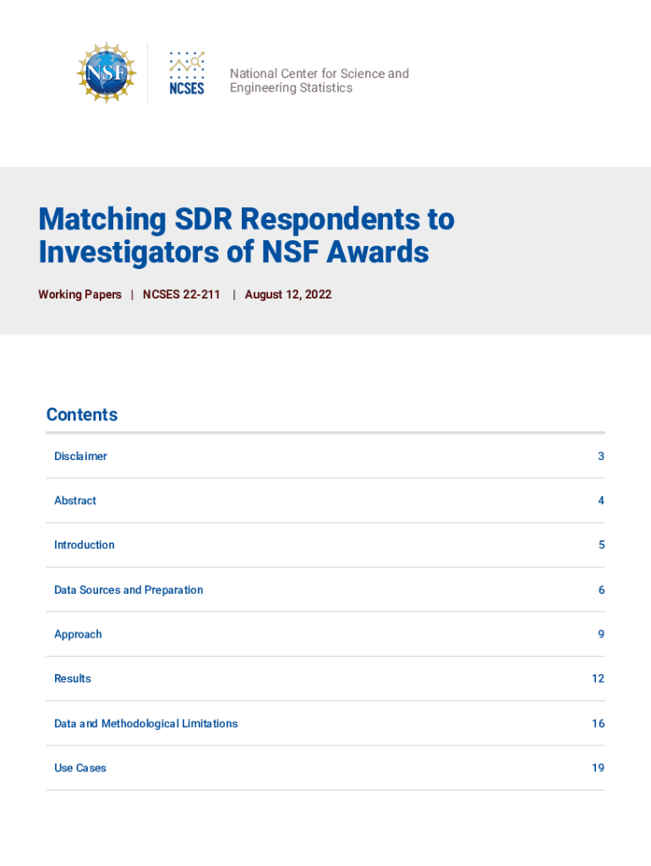Open Data Sources and Preparation section
This screenshot has width=651, height=866.
(x=129, y=589)
